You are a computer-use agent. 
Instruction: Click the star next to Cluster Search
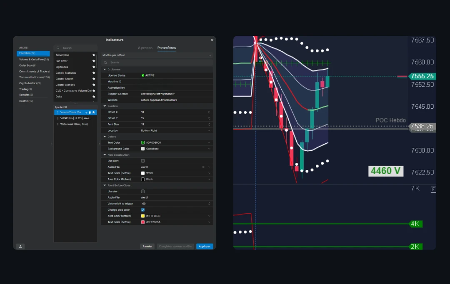point(94,79)
